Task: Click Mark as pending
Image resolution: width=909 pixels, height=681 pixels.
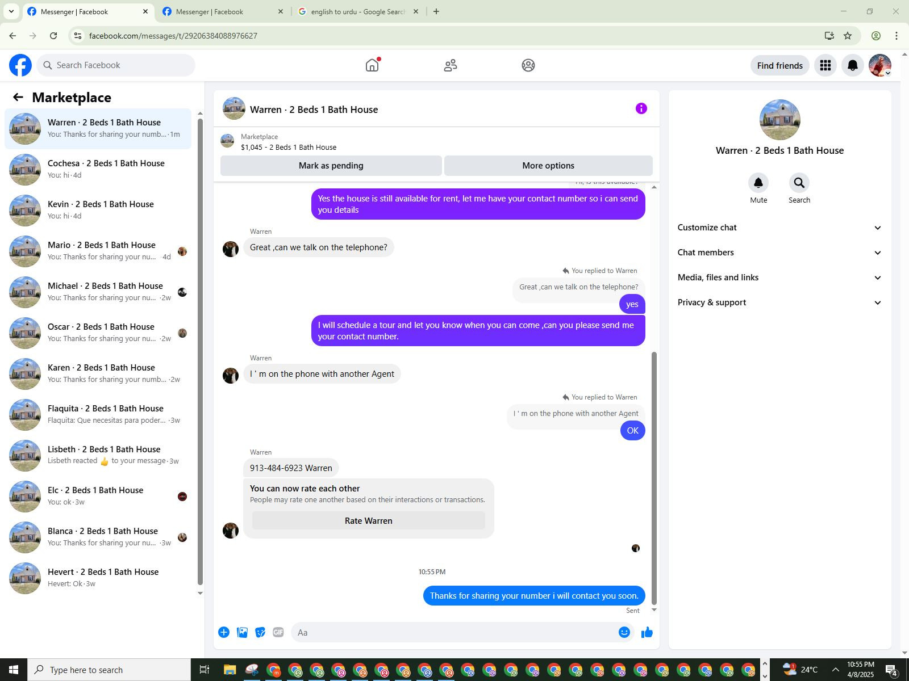Action: pyautogui.click(x=331, y=166)
